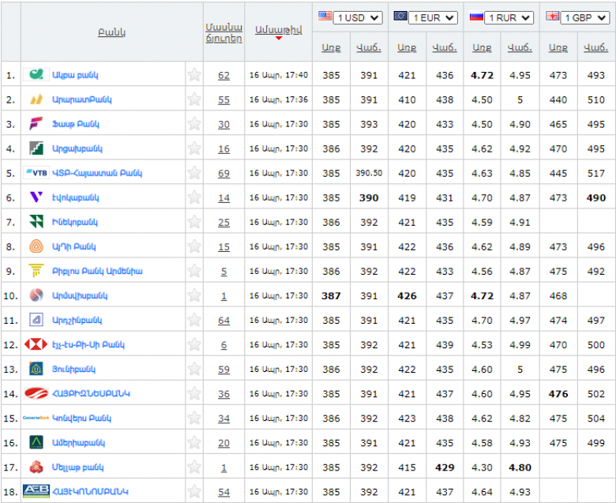The width and height of the screenshot is (616, 503).
Task: Click the Mellat bank red logo in row 17
Action: pyautogui.click(x=36, y=467)
